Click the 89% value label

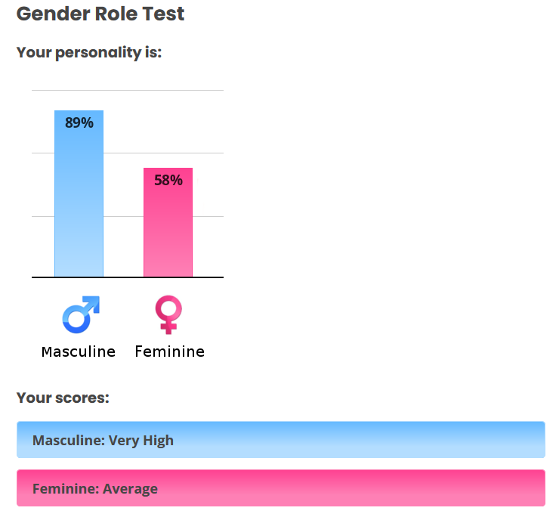[79, 122]
